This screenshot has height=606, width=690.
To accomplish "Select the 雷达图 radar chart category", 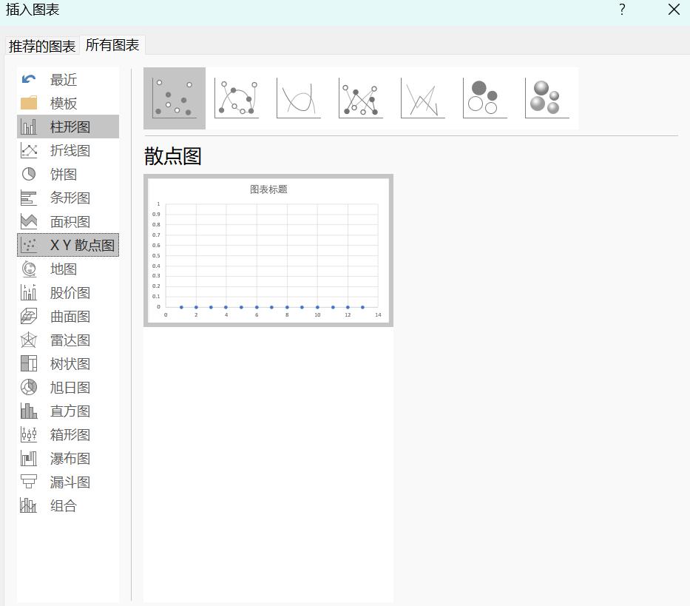I will coord(68,340).
